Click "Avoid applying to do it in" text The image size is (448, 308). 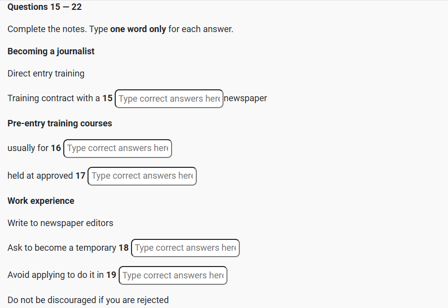click(x=55, y=275)
